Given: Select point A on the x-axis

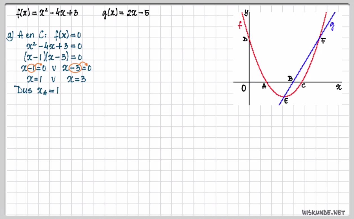Looking at the screenshot, I should point(266,82).
